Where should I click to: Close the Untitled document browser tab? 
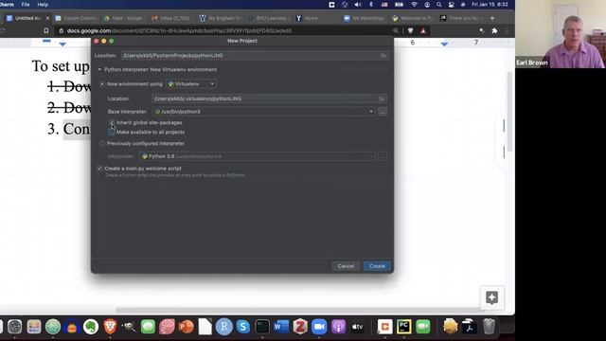pyautogui.click(x=47, y=18)
